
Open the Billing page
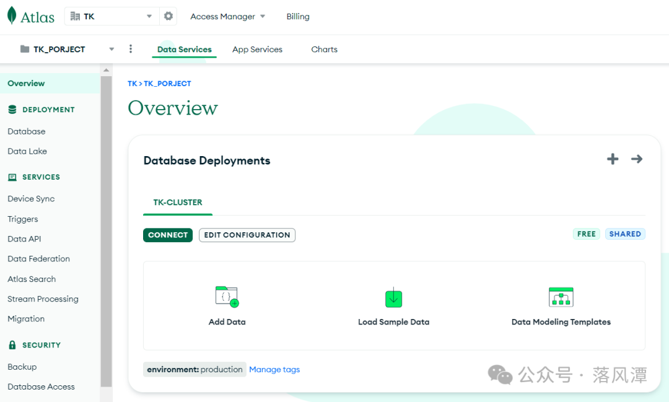(x=298, y=16)
